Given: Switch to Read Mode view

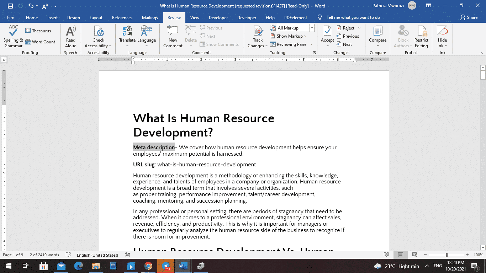Looking at the screenshot, I should pyautogui.click(x=386, y=255).
